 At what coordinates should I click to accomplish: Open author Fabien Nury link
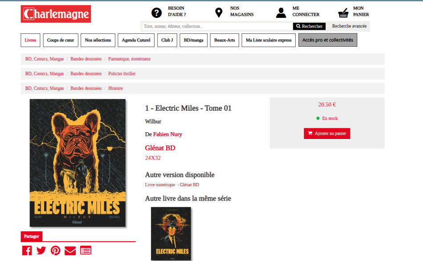tap(167, 135)
